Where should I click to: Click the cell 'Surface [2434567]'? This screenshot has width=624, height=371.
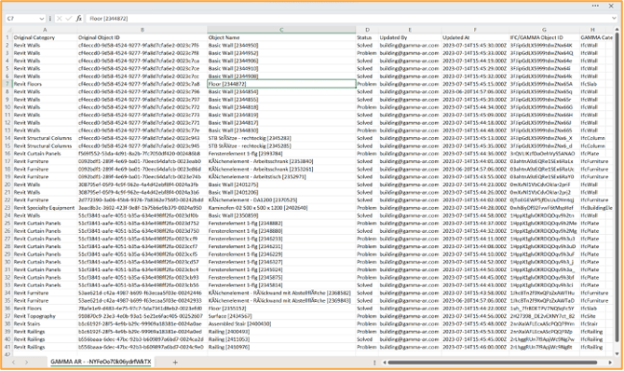[x=281, y=316]
